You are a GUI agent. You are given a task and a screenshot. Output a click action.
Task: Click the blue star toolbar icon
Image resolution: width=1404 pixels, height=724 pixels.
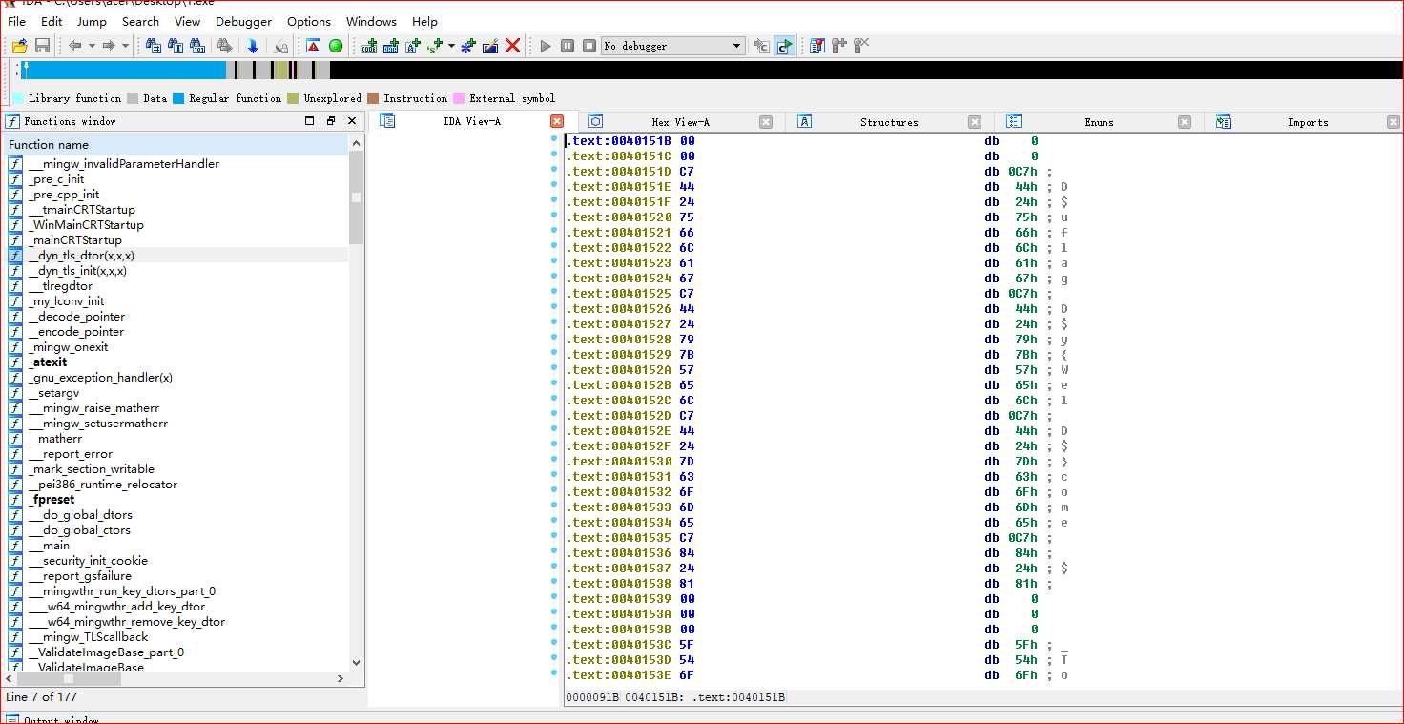467,46
